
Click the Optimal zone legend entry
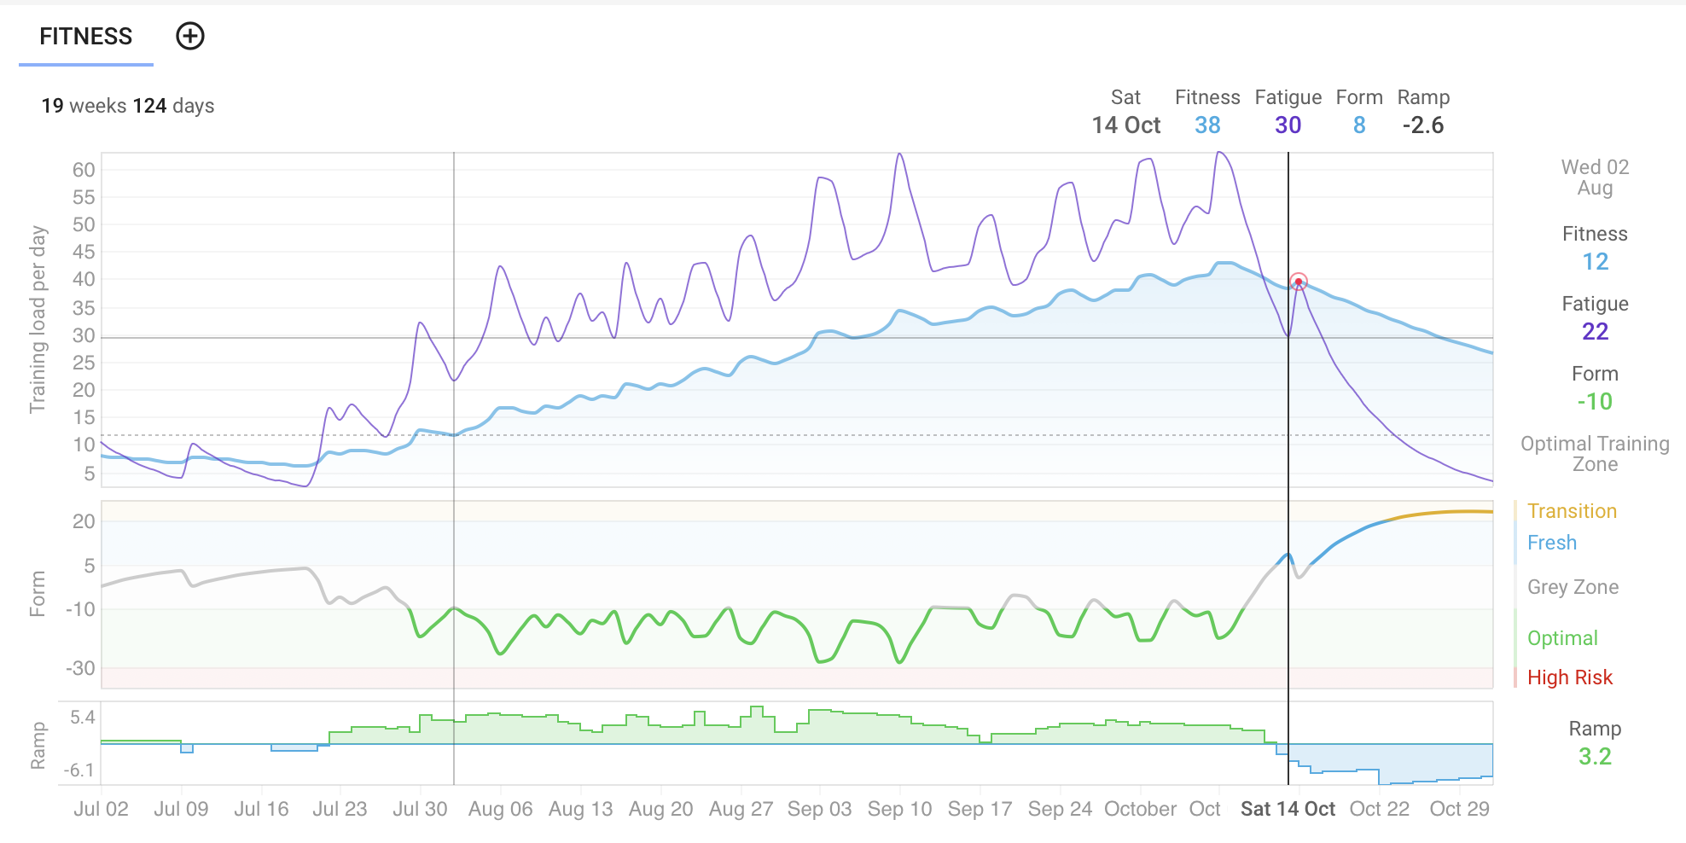(x=1562, y=638)
